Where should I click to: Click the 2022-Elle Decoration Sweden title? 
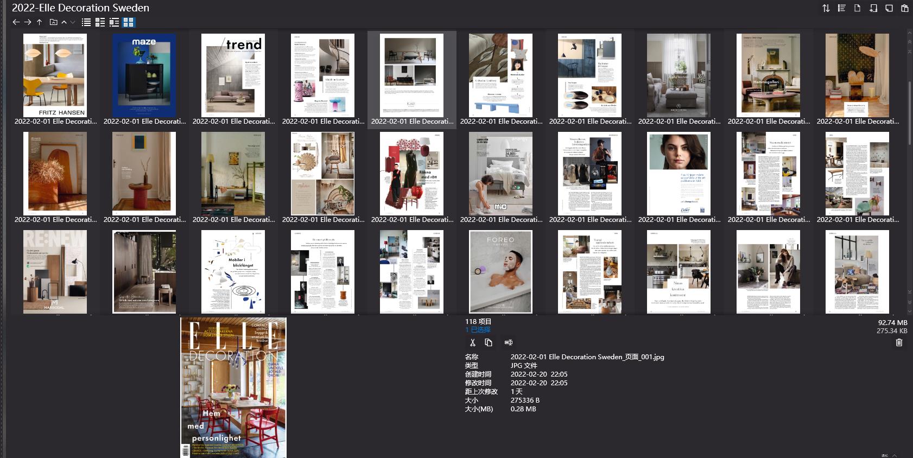tap(80, 8)
